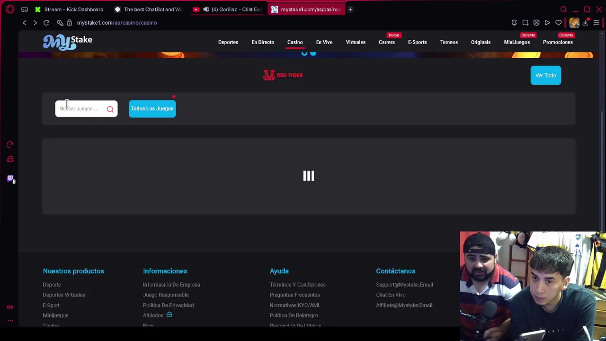
Task: Go forward with the browser forward arrow
Action: point(35,23)
